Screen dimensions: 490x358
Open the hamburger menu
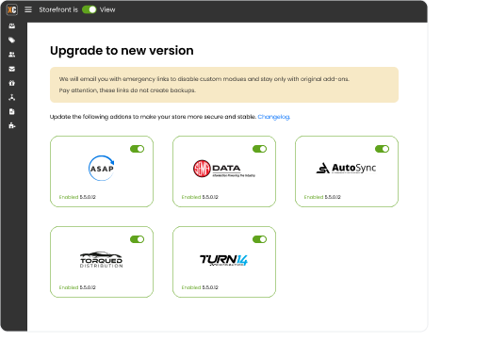coord(28,9)
